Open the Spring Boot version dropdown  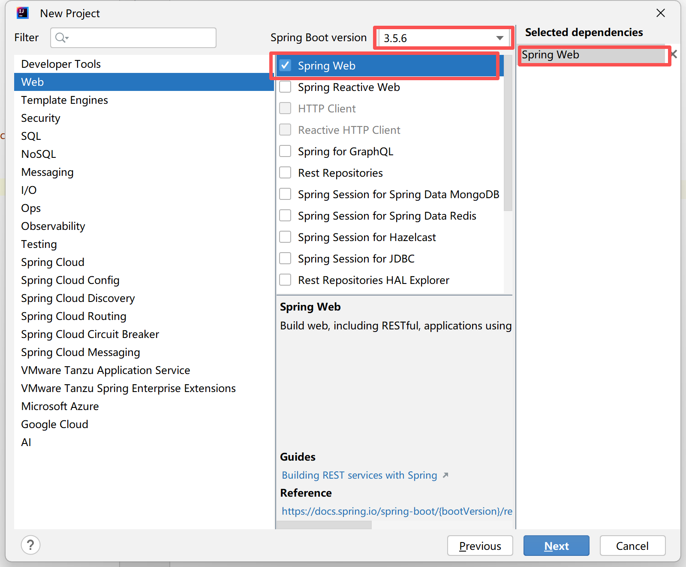(499, 38)
